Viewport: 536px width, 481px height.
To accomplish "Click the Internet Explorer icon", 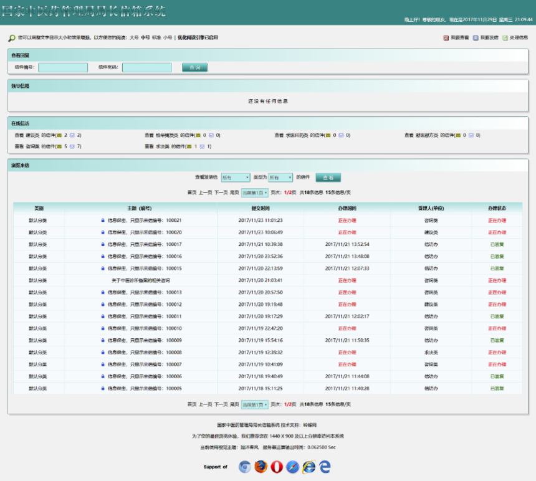I will click(x=309, y=467).
